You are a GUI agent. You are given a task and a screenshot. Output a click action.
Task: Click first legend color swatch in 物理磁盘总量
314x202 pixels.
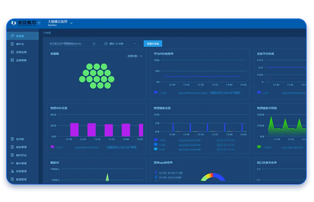click(156, 140)
